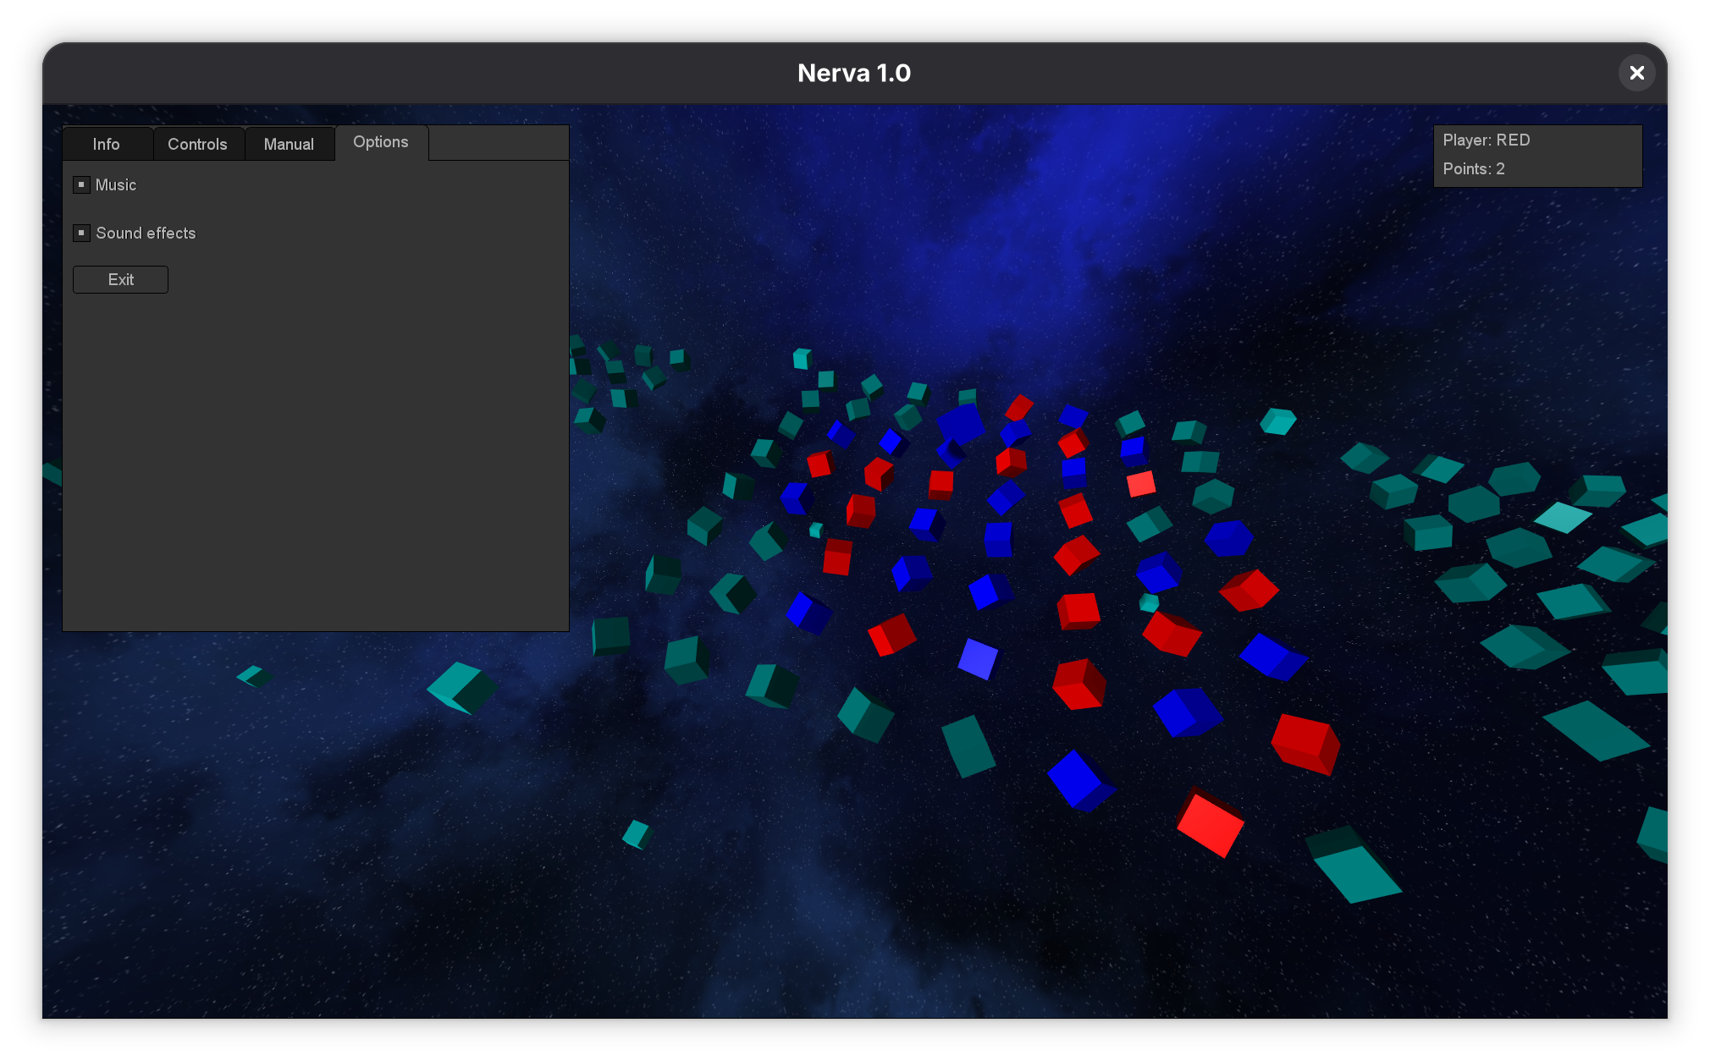Image resolution: width=1710 pixels, height=1061 pixels.
Task: Choose the brightest light-teal tile on the right field
Action: pos(1563,517)
